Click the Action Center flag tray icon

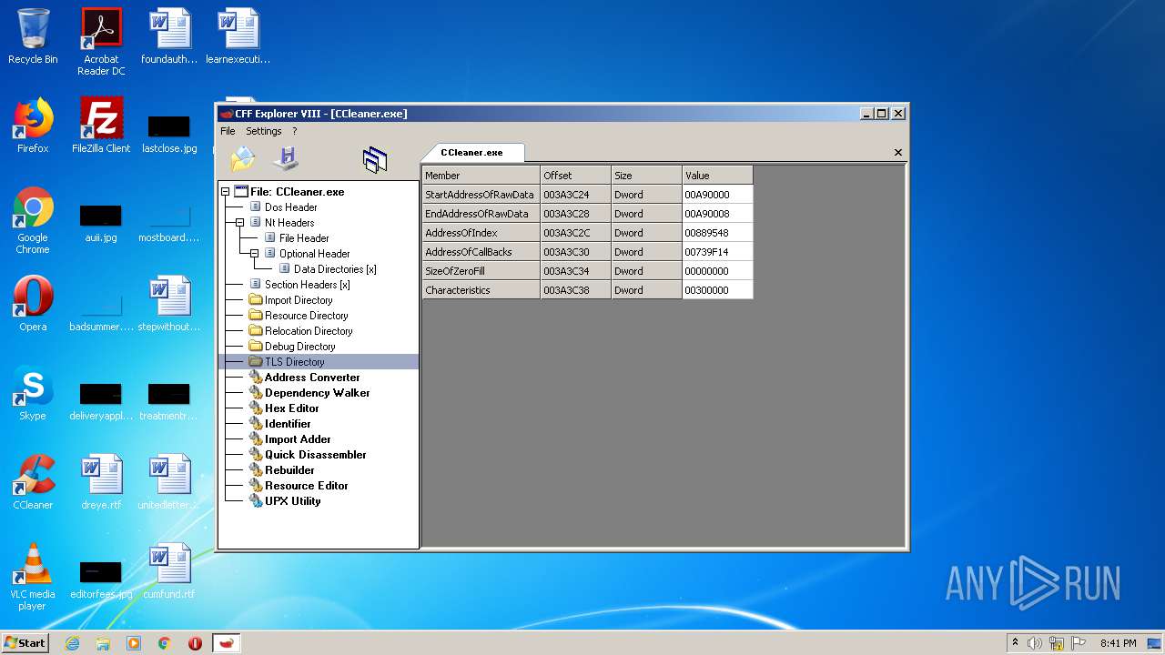[x=1079, y=643]
